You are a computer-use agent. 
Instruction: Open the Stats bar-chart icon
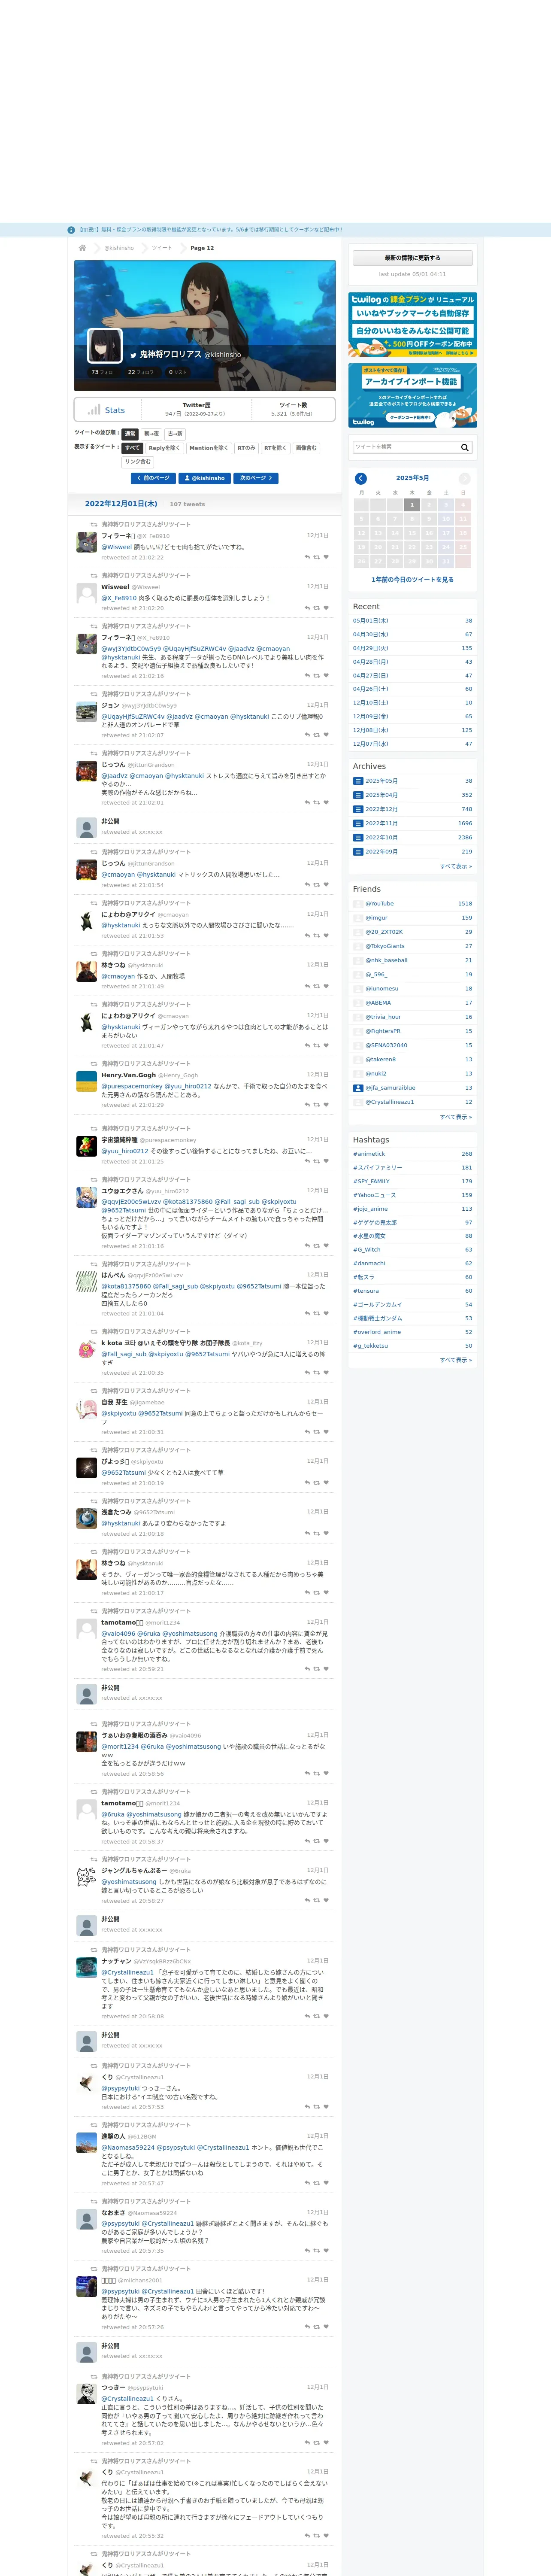pyautogui.click(x=93, y=410)
